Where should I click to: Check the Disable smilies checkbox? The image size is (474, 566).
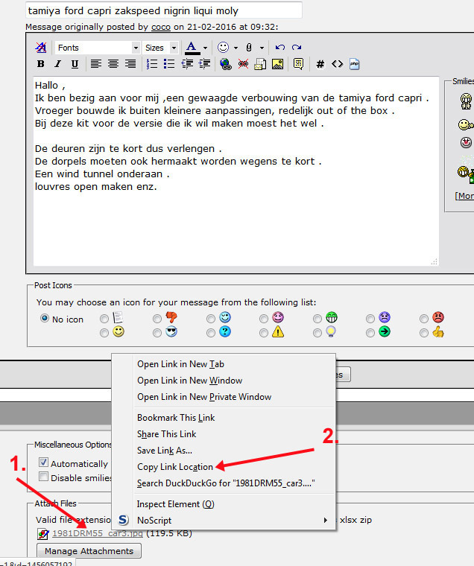pos(43,477)
